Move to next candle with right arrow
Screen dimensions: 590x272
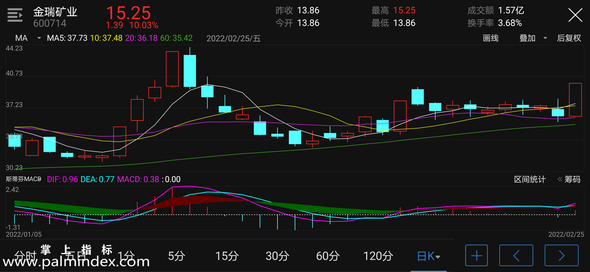click(562, 255)
